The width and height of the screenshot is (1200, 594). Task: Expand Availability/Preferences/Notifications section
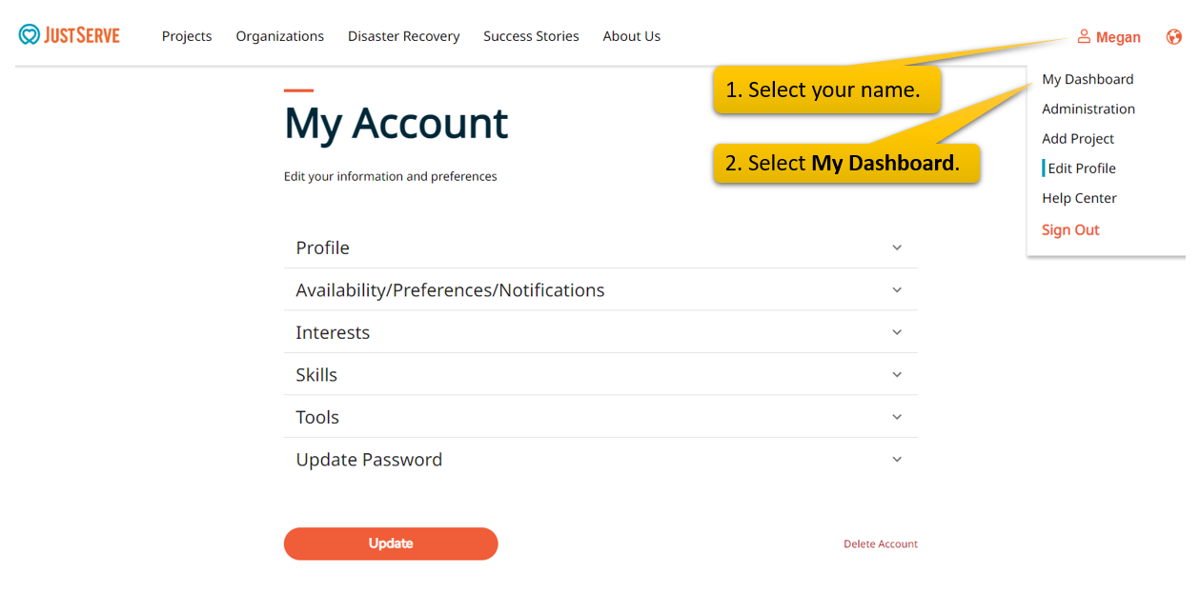click(600, 290)
